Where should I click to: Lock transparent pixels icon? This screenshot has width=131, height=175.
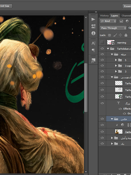(x=109, y=35)
